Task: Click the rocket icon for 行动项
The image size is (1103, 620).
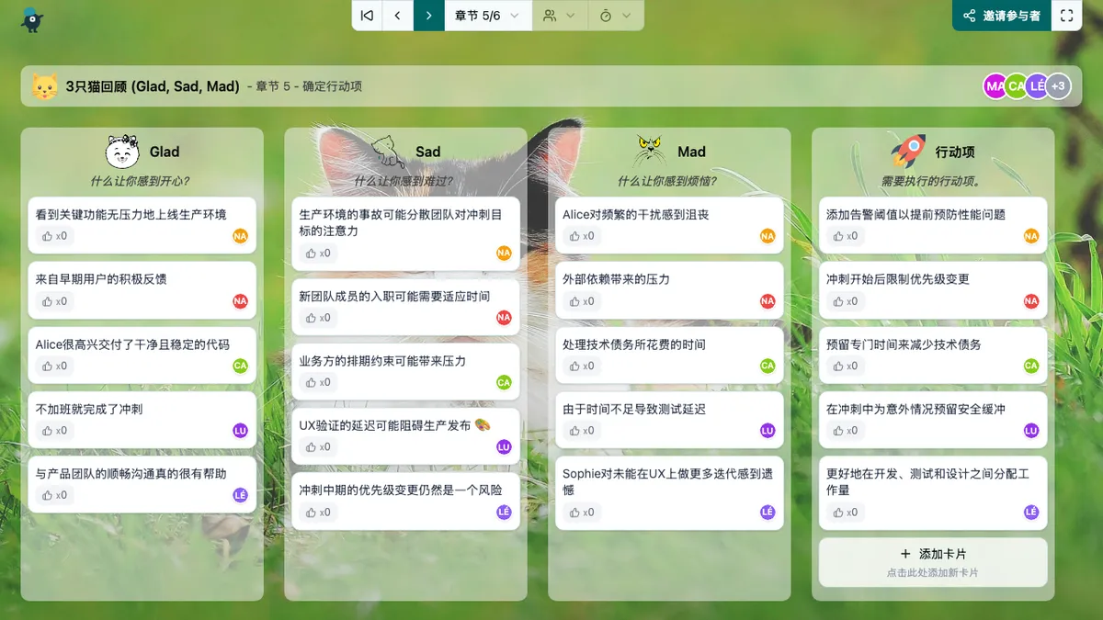Action: coord(908,152)
